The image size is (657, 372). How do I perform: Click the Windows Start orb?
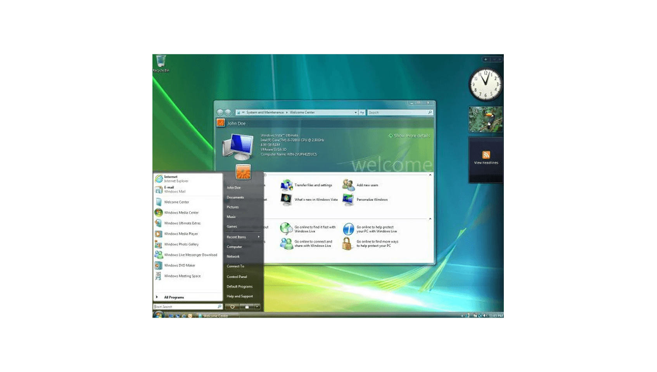point(159,315)
